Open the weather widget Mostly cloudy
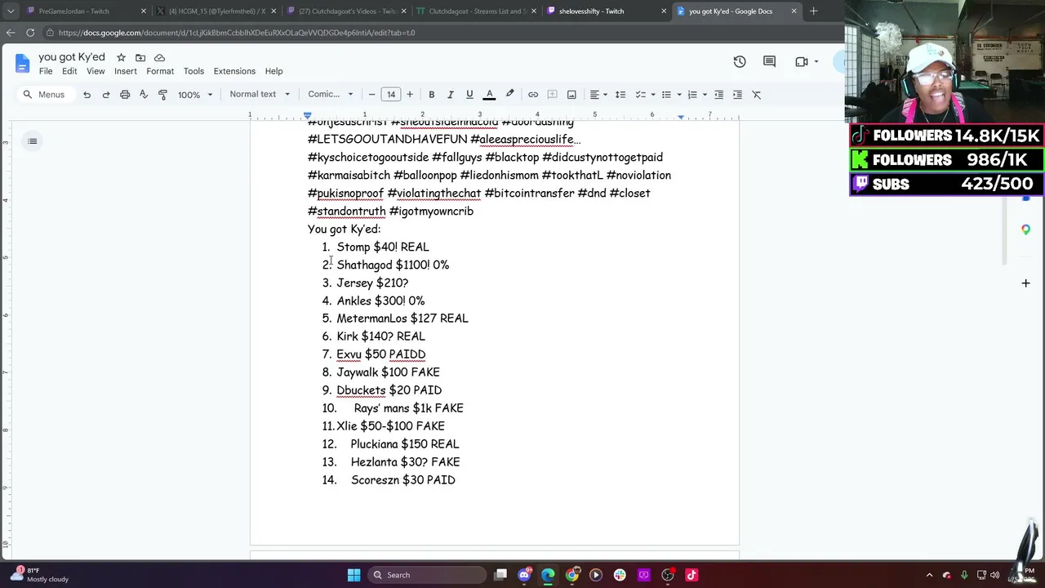Screen dimensions: 1045x588 click(39, 575)
